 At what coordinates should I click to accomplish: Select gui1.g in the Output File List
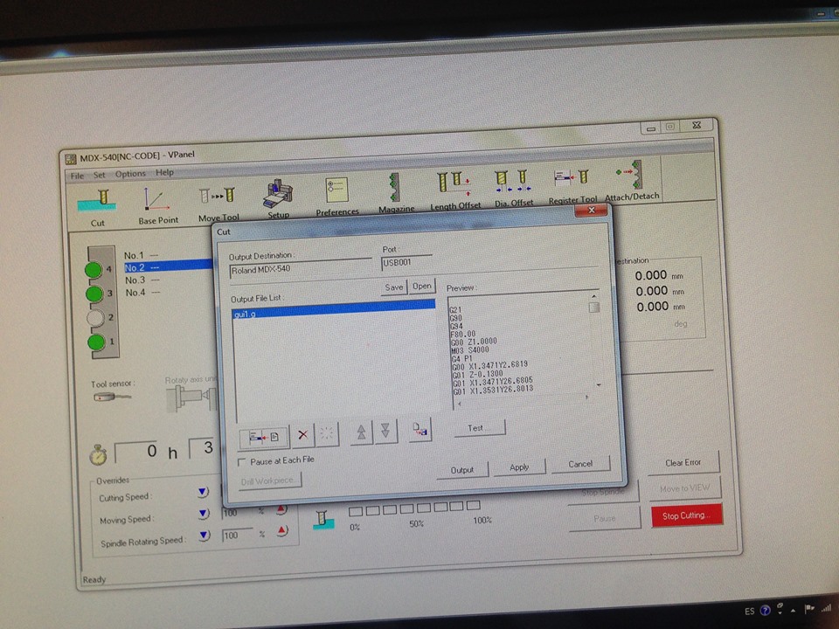point(333,309)
